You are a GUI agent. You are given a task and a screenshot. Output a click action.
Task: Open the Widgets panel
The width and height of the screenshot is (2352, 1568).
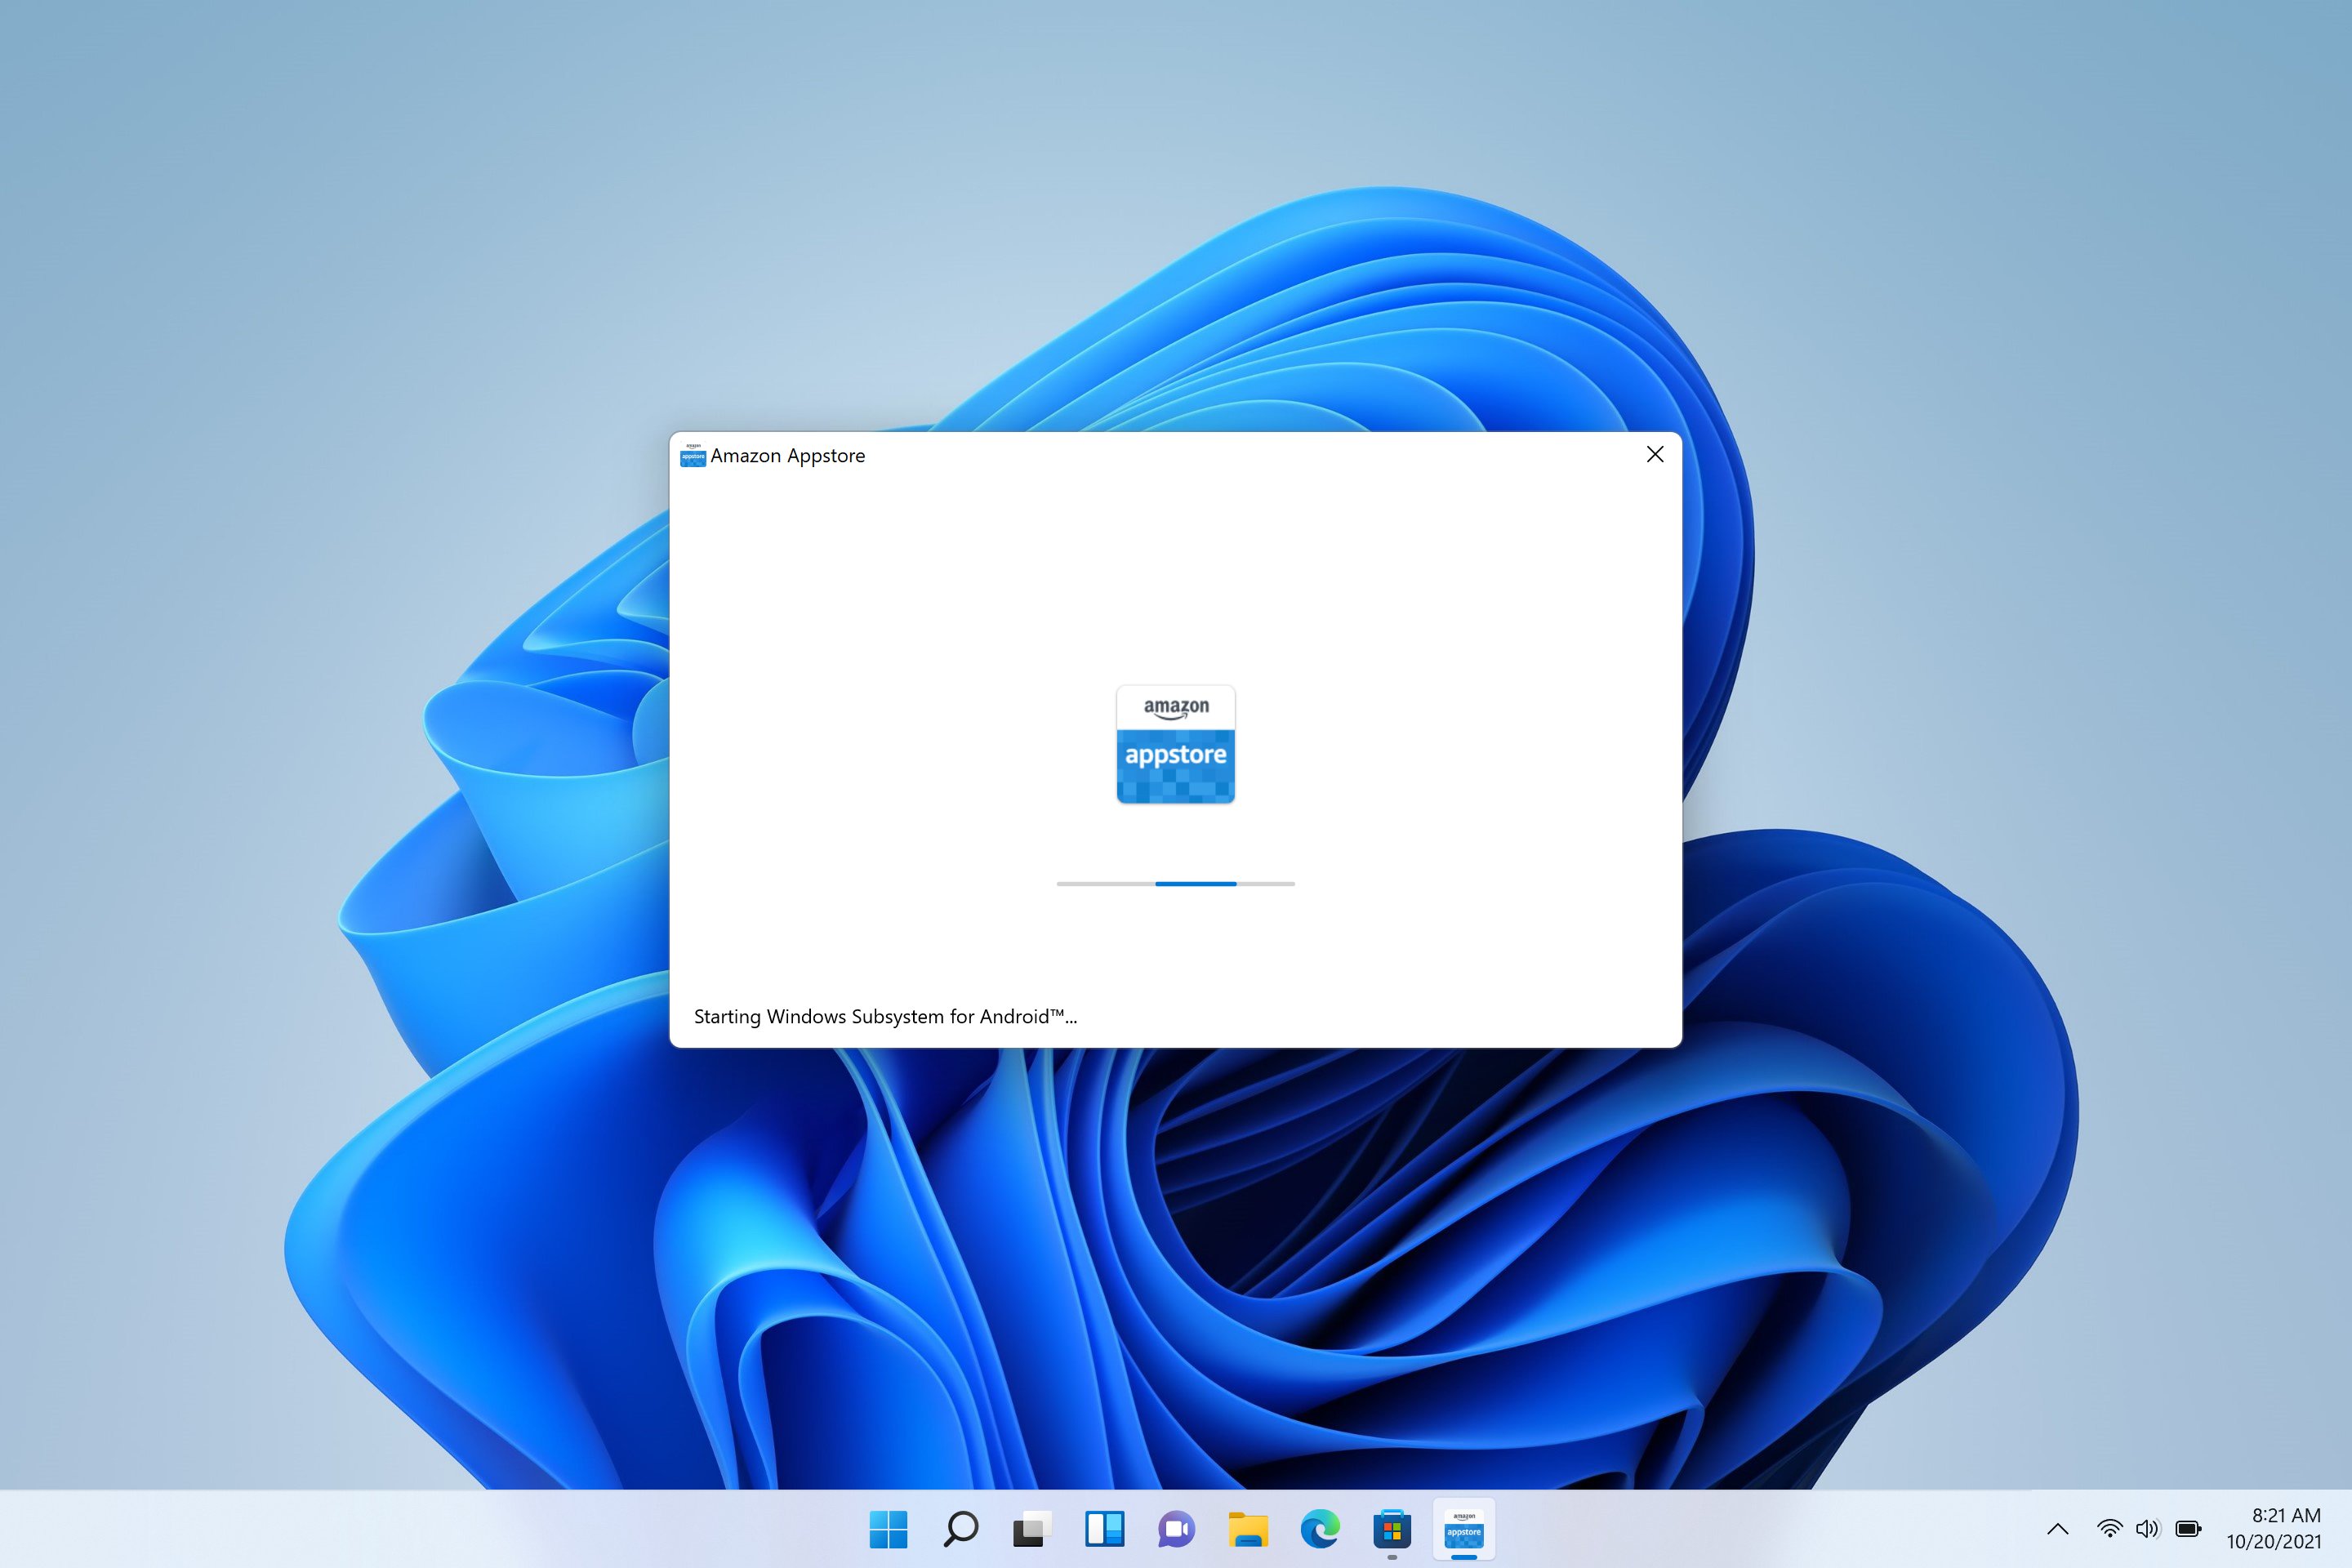(1105, 1529)
